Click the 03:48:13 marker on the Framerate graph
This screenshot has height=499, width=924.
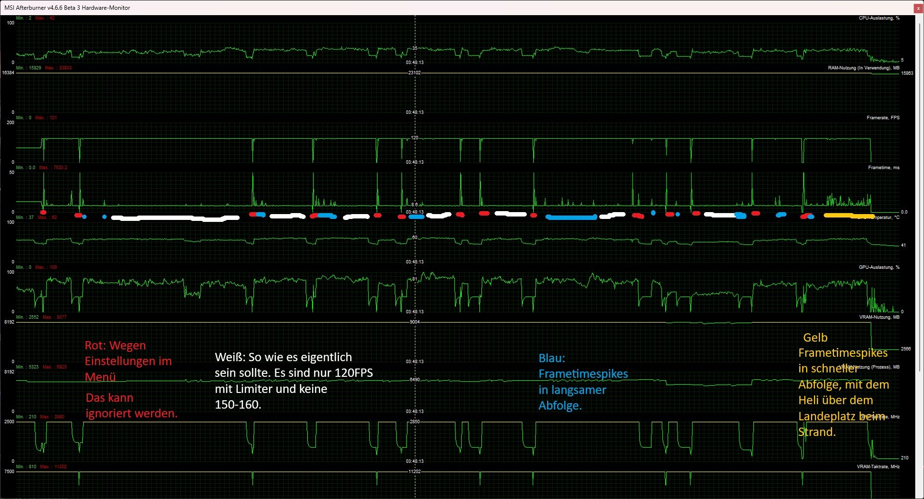(414, 162)
